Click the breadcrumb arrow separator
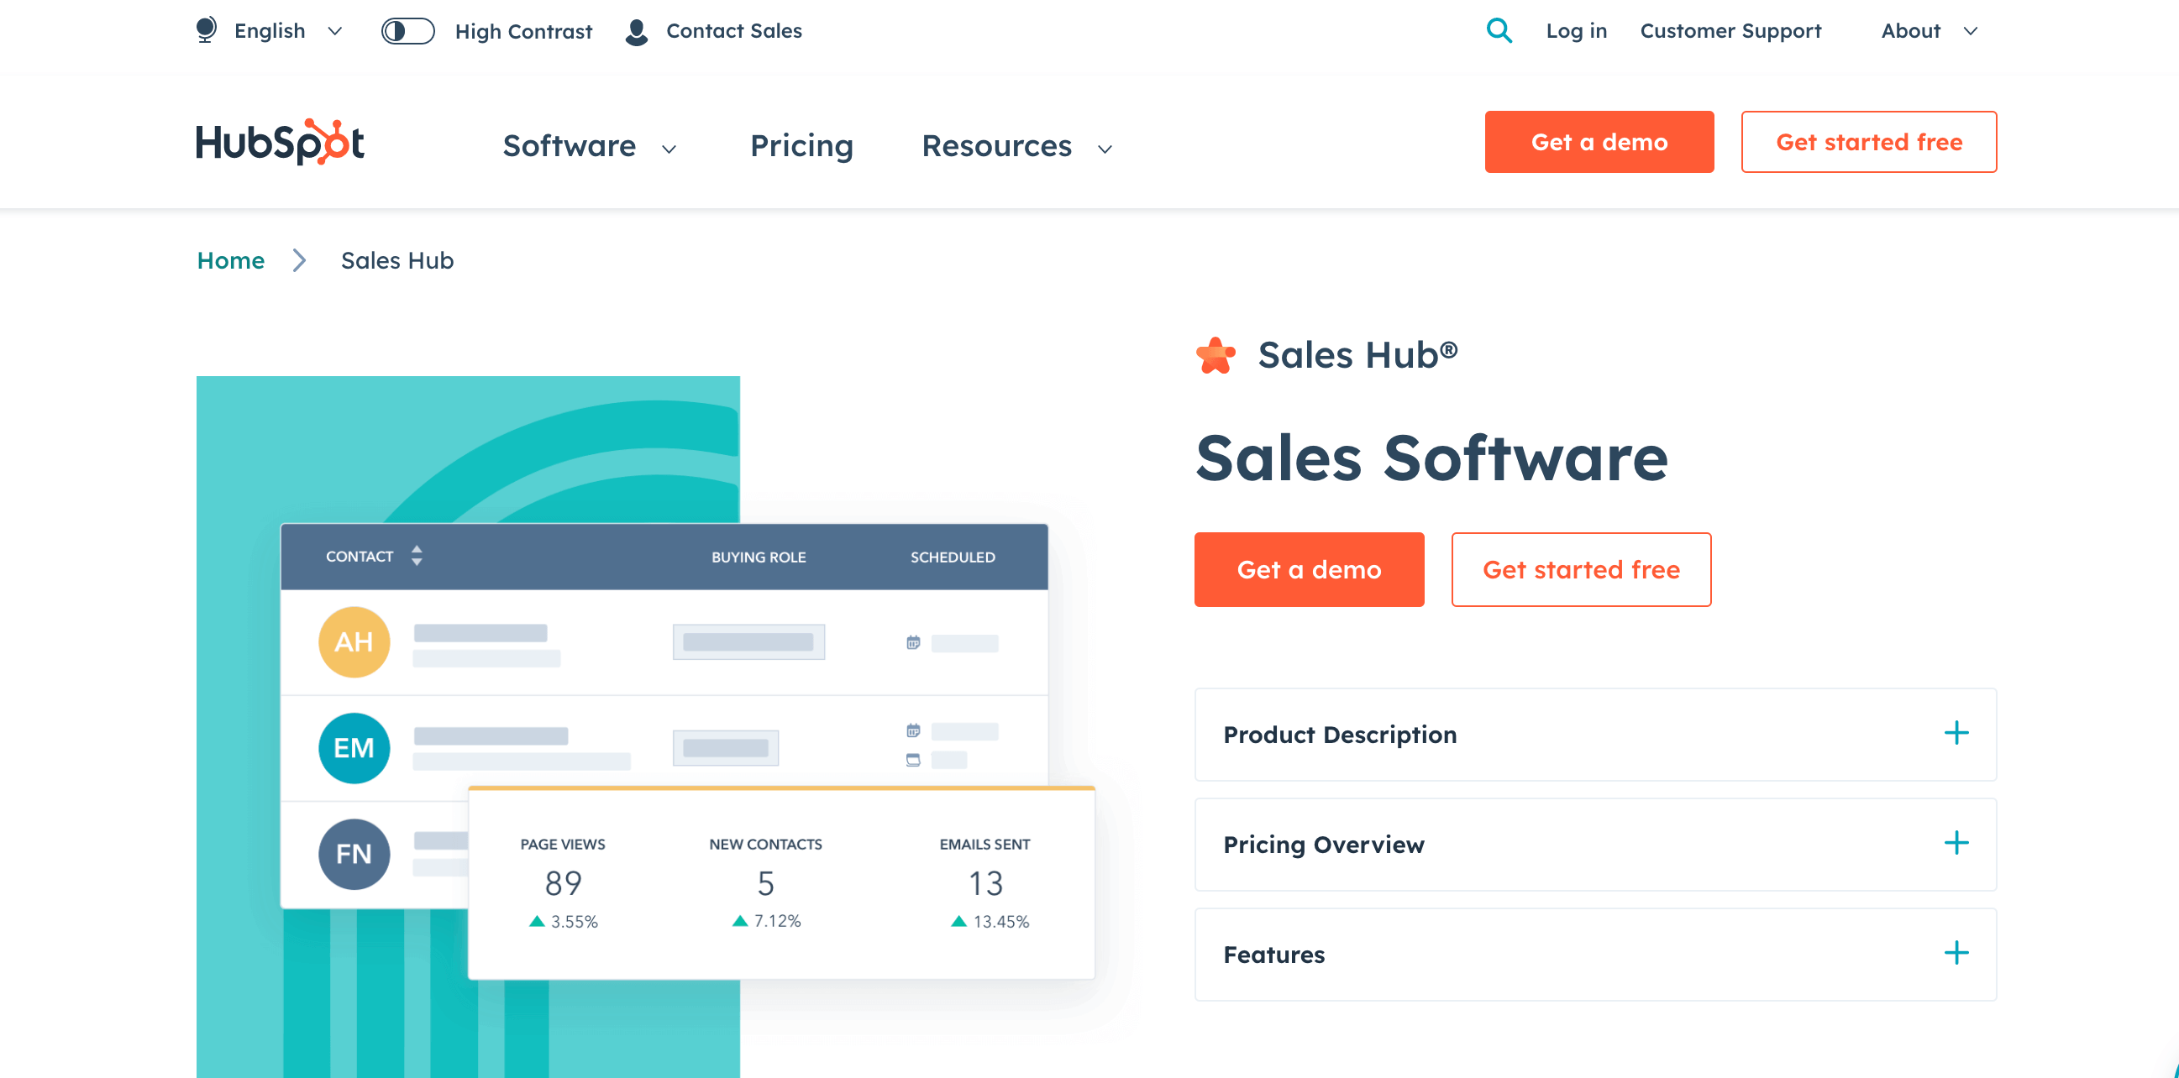Screen dimensions: 2179x1078 pos(298,260)
